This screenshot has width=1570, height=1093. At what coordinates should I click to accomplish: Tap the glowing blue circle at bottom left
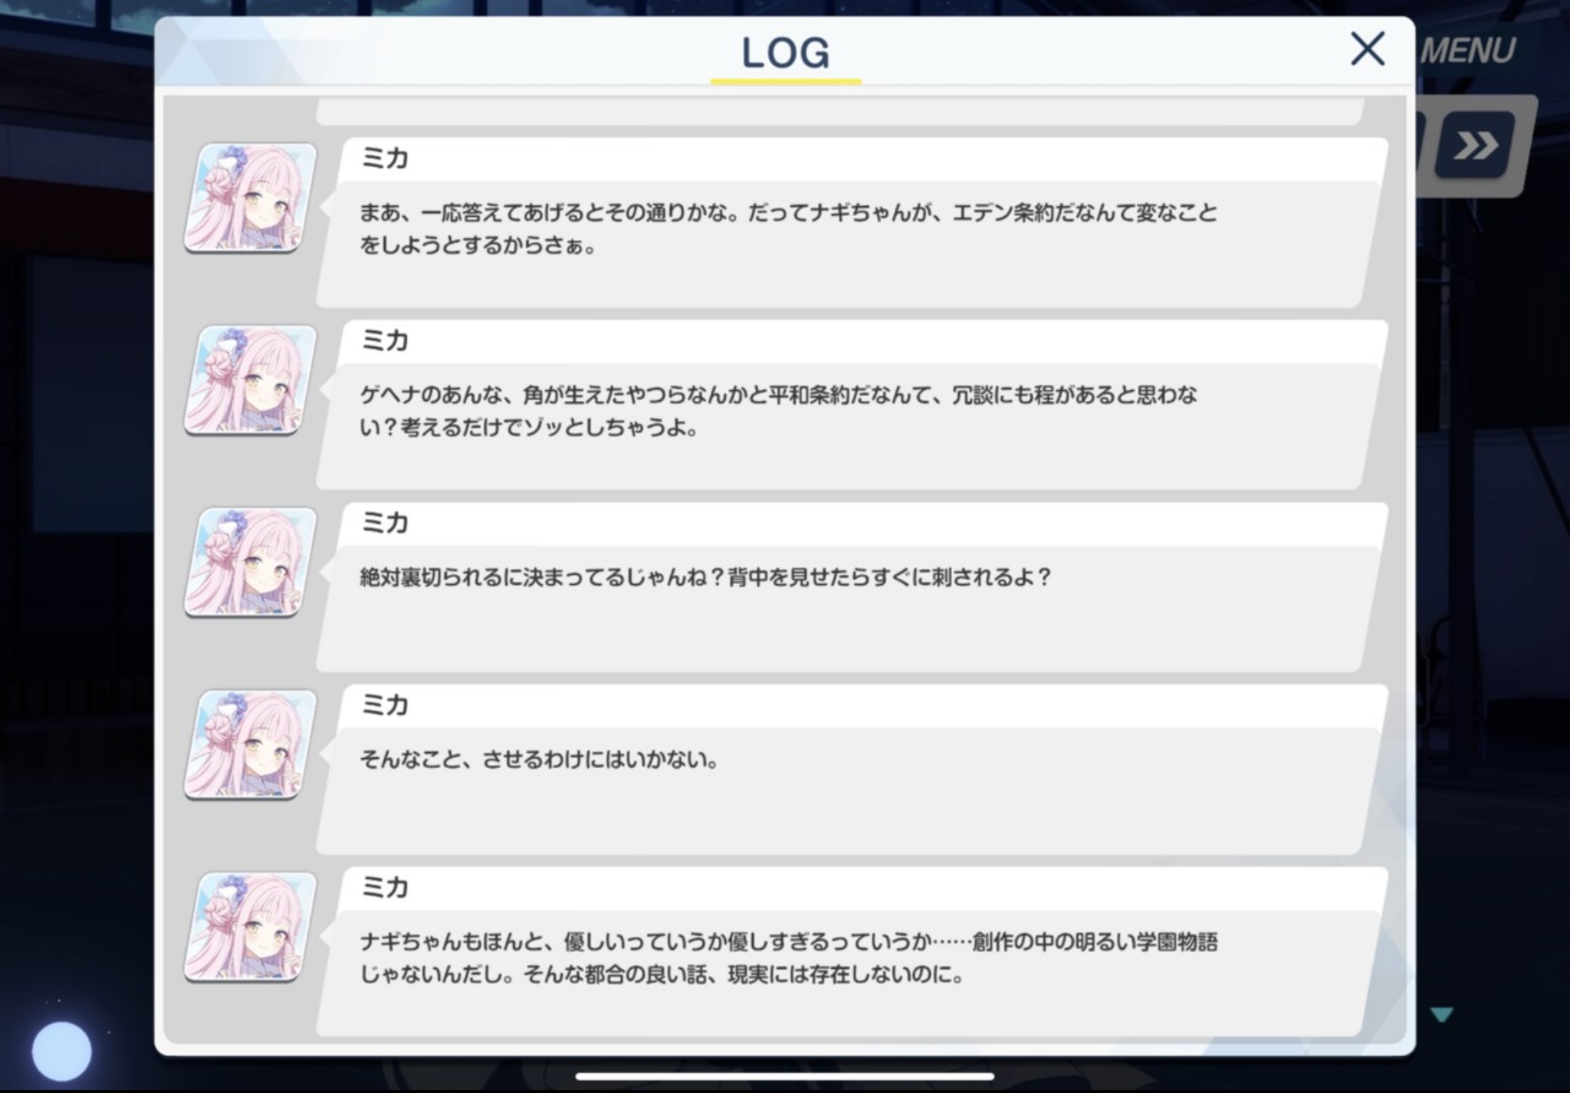[61, 1052]
